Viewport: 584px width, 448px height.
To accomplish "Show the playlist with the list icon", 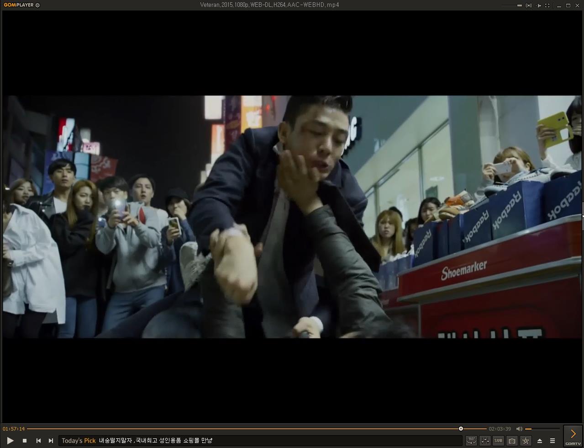I will [552, 441].
